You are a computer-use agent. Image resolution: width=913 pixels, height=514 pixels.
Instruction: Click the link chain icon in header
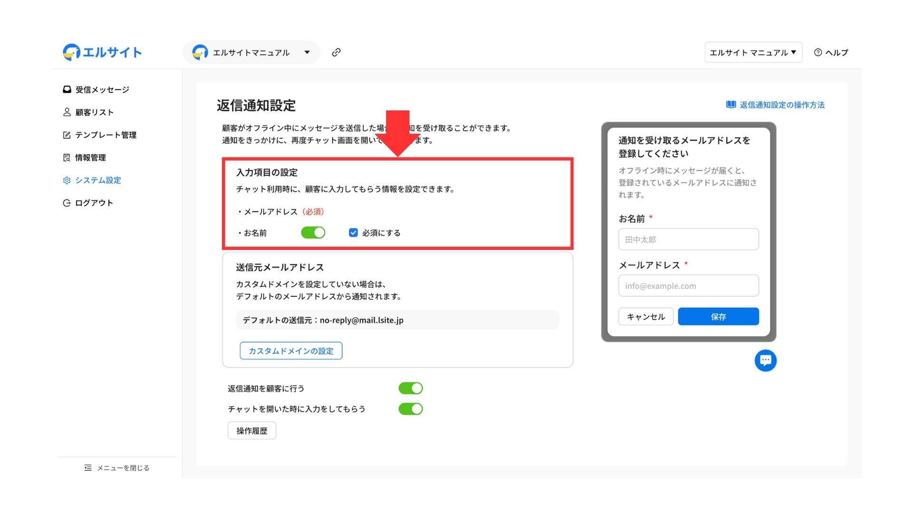click(336, 52)
